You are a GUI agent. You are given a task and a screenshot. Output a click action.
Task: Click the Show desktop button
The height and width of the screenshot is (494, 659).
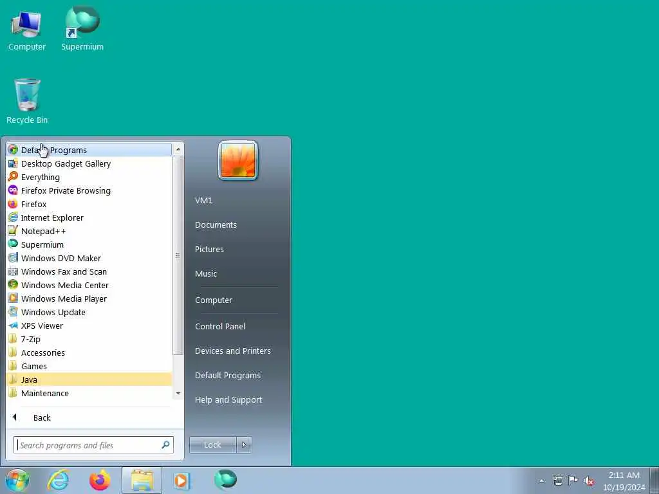click(x=654, y=480)
